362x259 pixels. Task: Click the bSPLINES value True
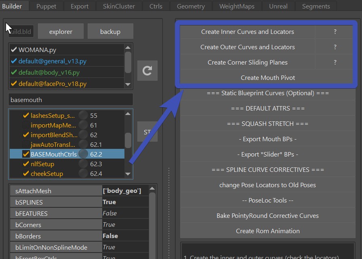pyautogui.click(x=125, y=202)
